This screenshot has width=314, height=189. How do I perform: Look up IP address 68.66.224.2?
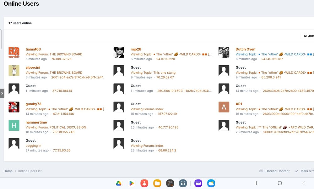pyautogui.click(x=167, y=150)
